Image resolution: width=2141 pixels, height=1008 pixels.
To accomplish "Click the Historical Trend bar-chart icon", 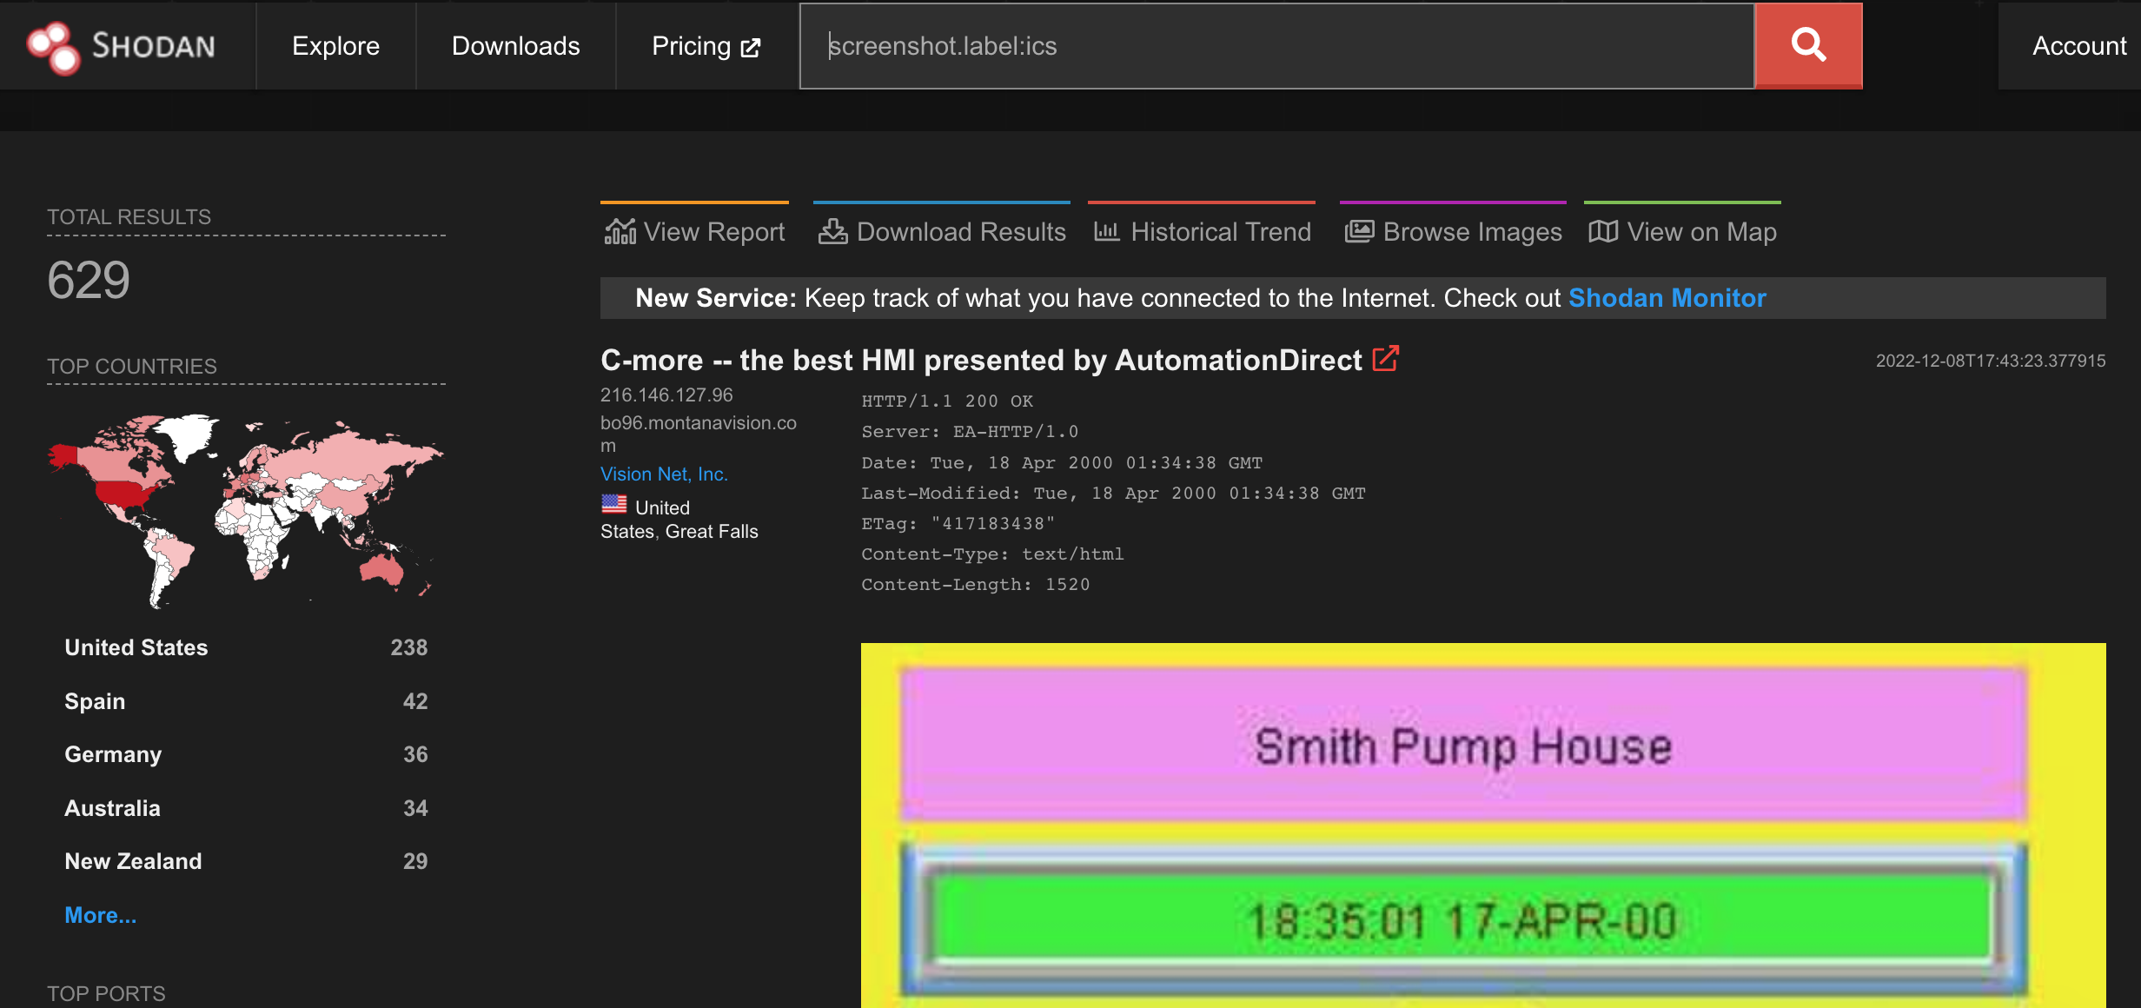I will tap(1106, 231).
